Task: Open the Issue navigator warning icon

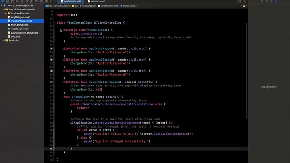Action: tap(22, 1)
